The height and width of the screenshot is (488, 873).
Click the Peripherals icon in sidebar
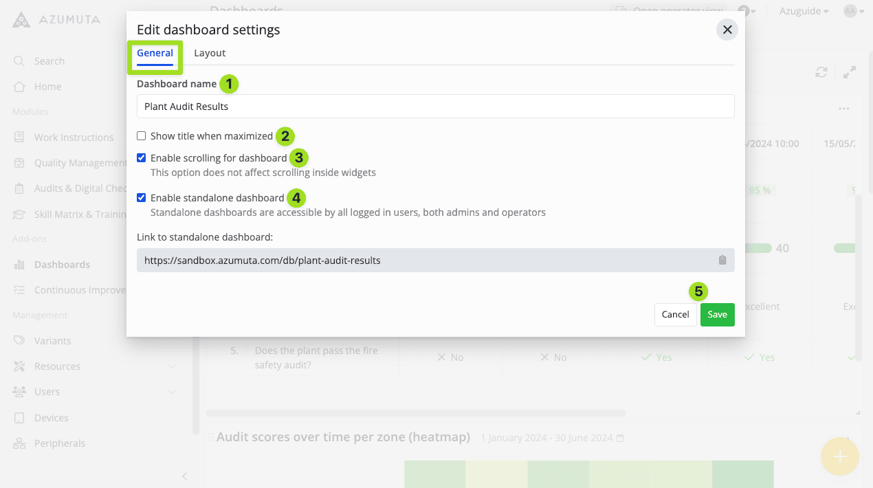click(x=19, y=443)
